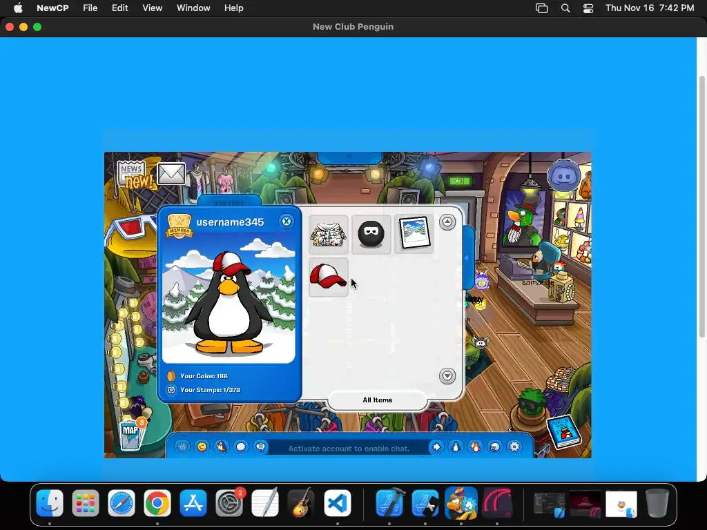Open the News newspaper icon

pyautogui.click(x=132, y=175)
